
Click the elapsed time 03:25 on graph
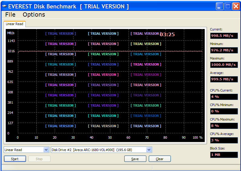[x=167, y=34]
